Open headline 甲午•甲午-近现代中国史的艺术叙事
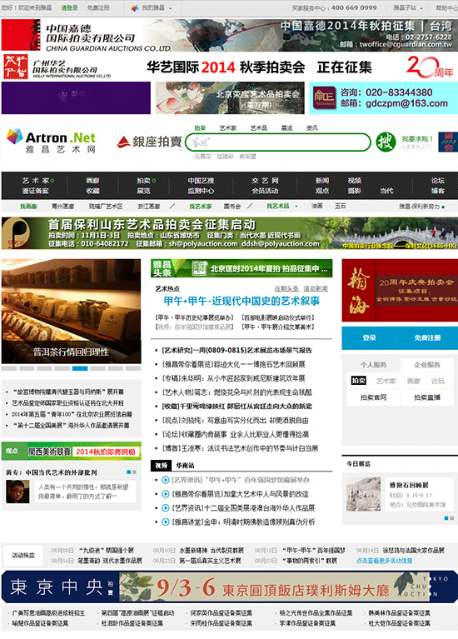This screenshot has width=458, height=639. [x=241, y=301]
